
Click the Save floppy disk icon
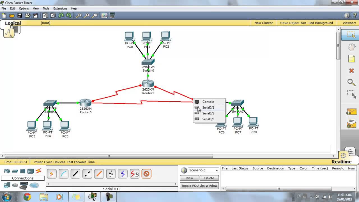(x=20, y=15)
